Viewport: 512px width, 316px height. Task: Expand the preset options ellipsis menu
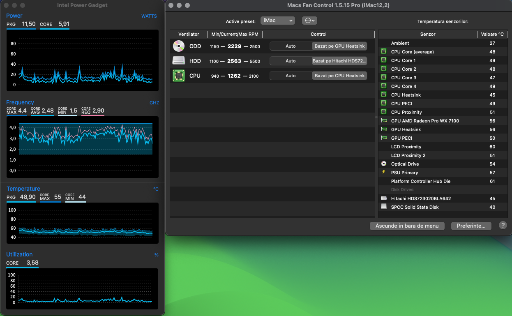pyautogui.click(x=309, y=21)
